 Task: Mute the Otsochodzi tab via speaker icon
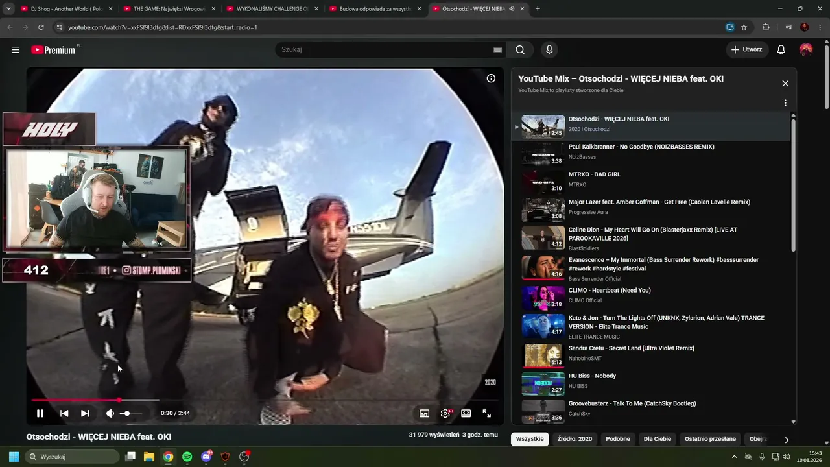pyautogui.click(x=512, y=9)
